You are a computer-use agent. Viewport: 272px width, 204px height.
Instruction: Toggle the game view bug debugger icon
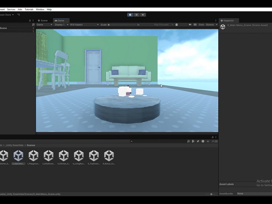176,25
